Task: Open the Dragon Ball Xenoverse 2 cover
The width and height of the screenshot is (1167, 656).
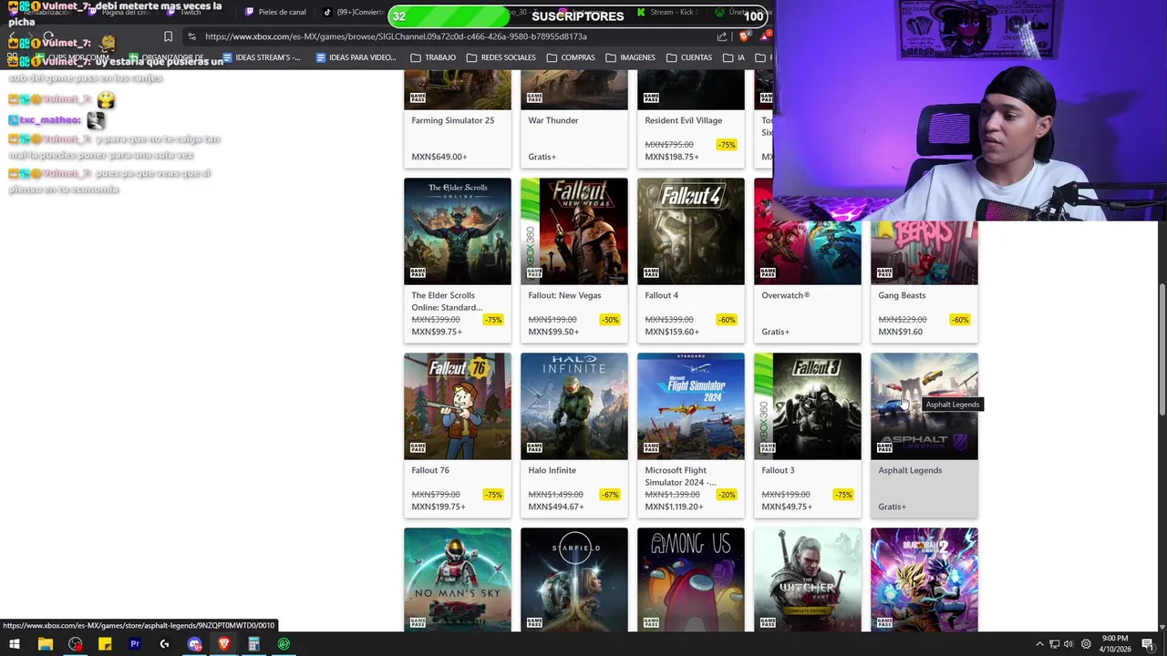Action: pos(924,579)
